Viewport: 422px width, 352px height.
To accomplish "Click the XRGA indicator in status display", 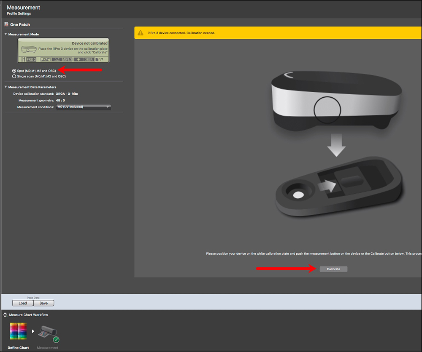I will (x=89, y=60).
